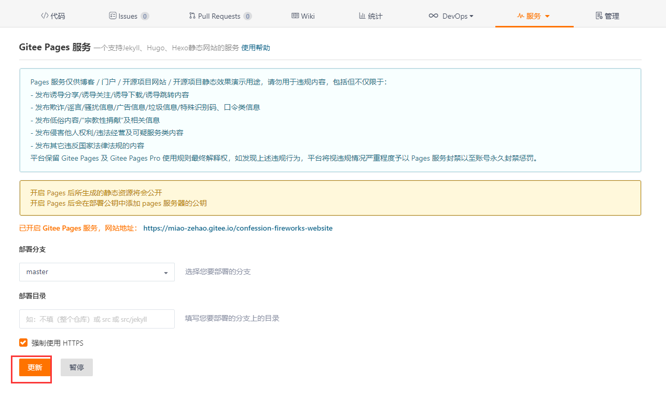This screenshot has height=413, width=666.
Task: Click the 强制使用 HTTPS label text
Action: pyautogui.click(x=57, y=343)
